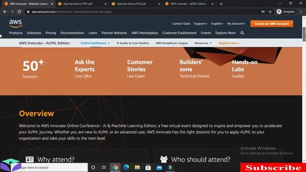Click Why attend? heading
This screenshot has width=306, height=172.
coord(56,160)
